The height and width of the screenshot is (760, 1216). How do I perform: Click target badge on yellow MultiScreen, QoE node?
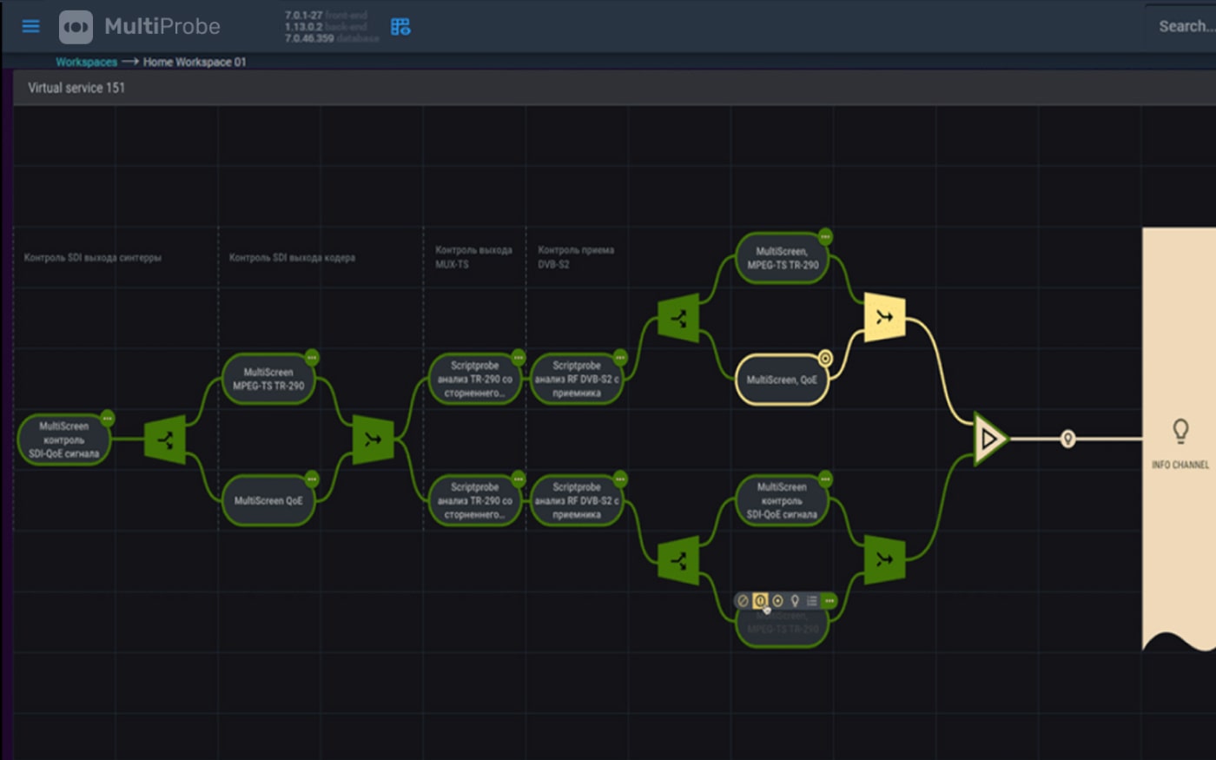coord(825,358)
